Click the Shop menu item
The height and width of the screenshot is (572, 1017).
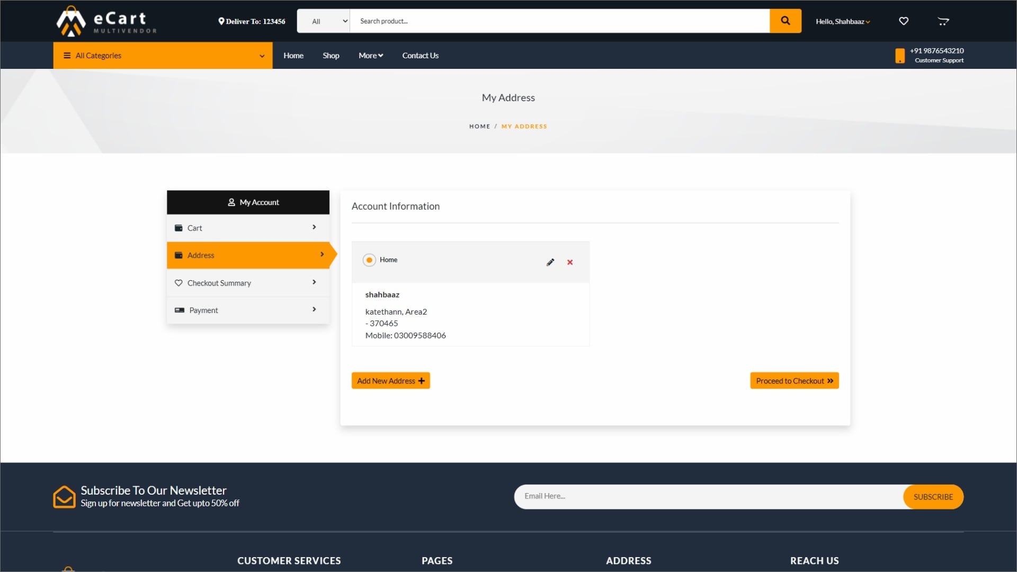coord(331,55)
